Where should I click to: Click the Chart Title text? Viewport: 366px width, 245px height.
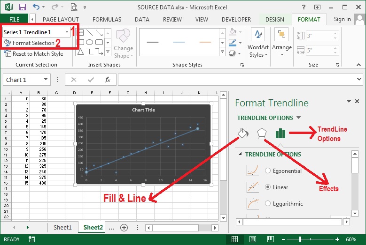[x=144, y=110]
